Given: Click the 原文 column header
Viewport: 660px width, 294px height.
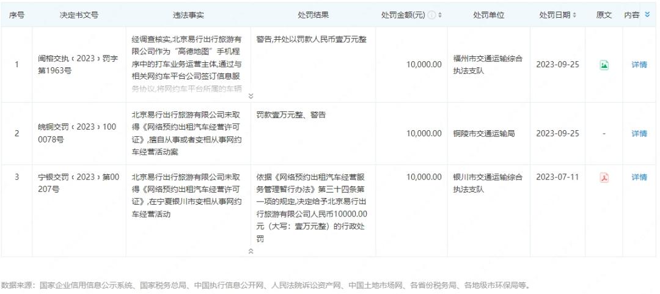Looking at the screenshot, I should 604,15.
